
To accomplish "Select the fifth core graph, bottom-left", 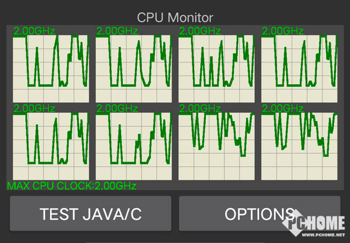I will 51,146.
